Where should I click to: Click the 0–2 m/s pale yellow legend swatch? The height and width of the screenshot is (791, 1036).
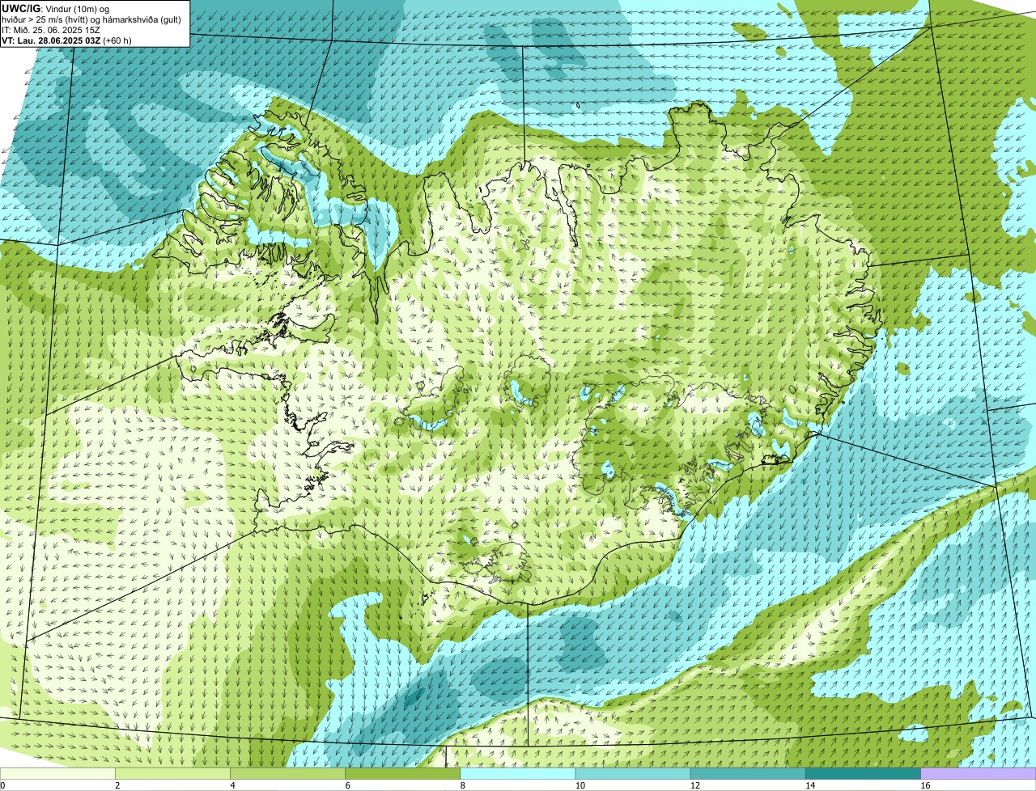[57, 774]
